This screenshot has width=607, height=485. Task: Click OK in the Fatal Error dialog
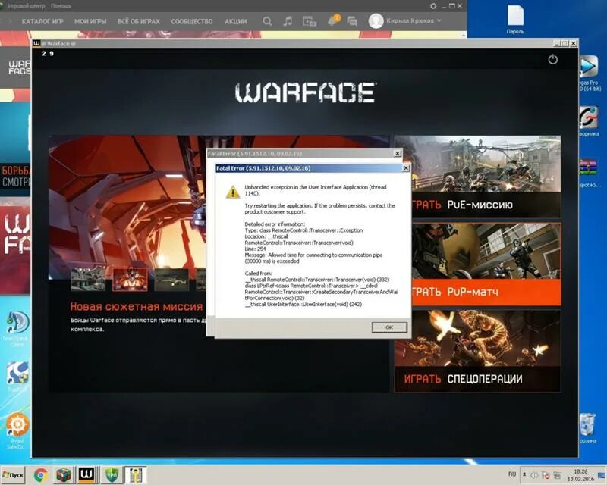(389, 327)
